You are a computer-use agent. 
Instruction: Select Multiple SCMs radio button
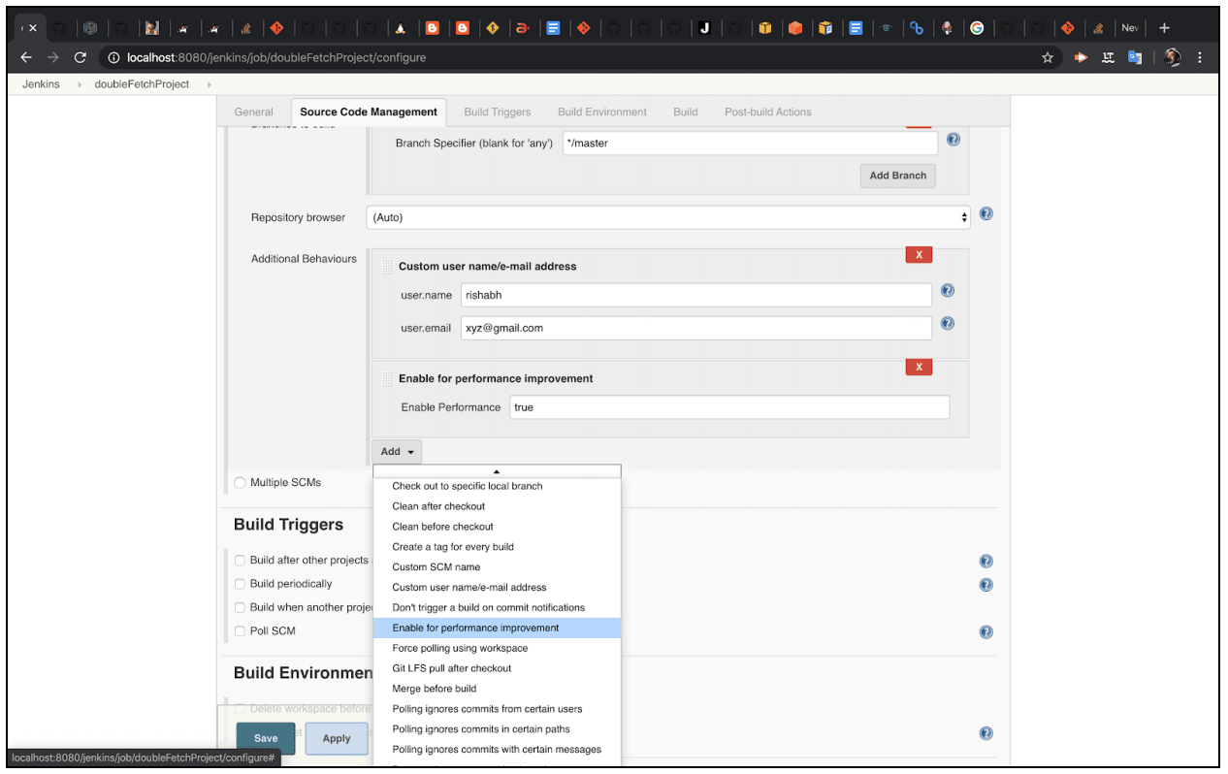pos(240,483)
